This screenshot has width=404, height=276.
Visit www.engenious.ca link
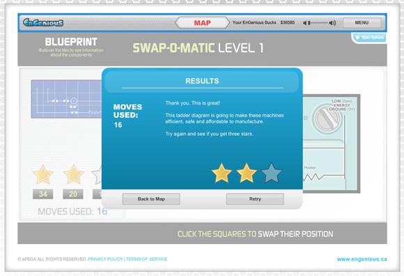pos(362,259)
